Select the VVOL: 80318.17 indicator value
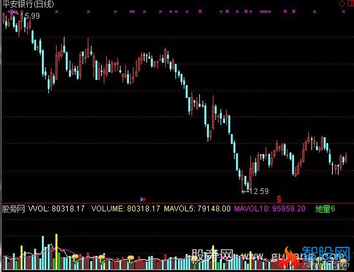354x272 pixels. coord(57,209)
